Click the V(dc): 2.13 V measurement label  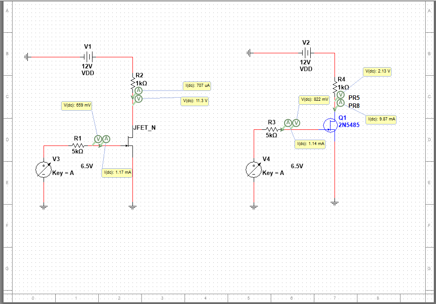pyautogui.click(x=376, y=71)
